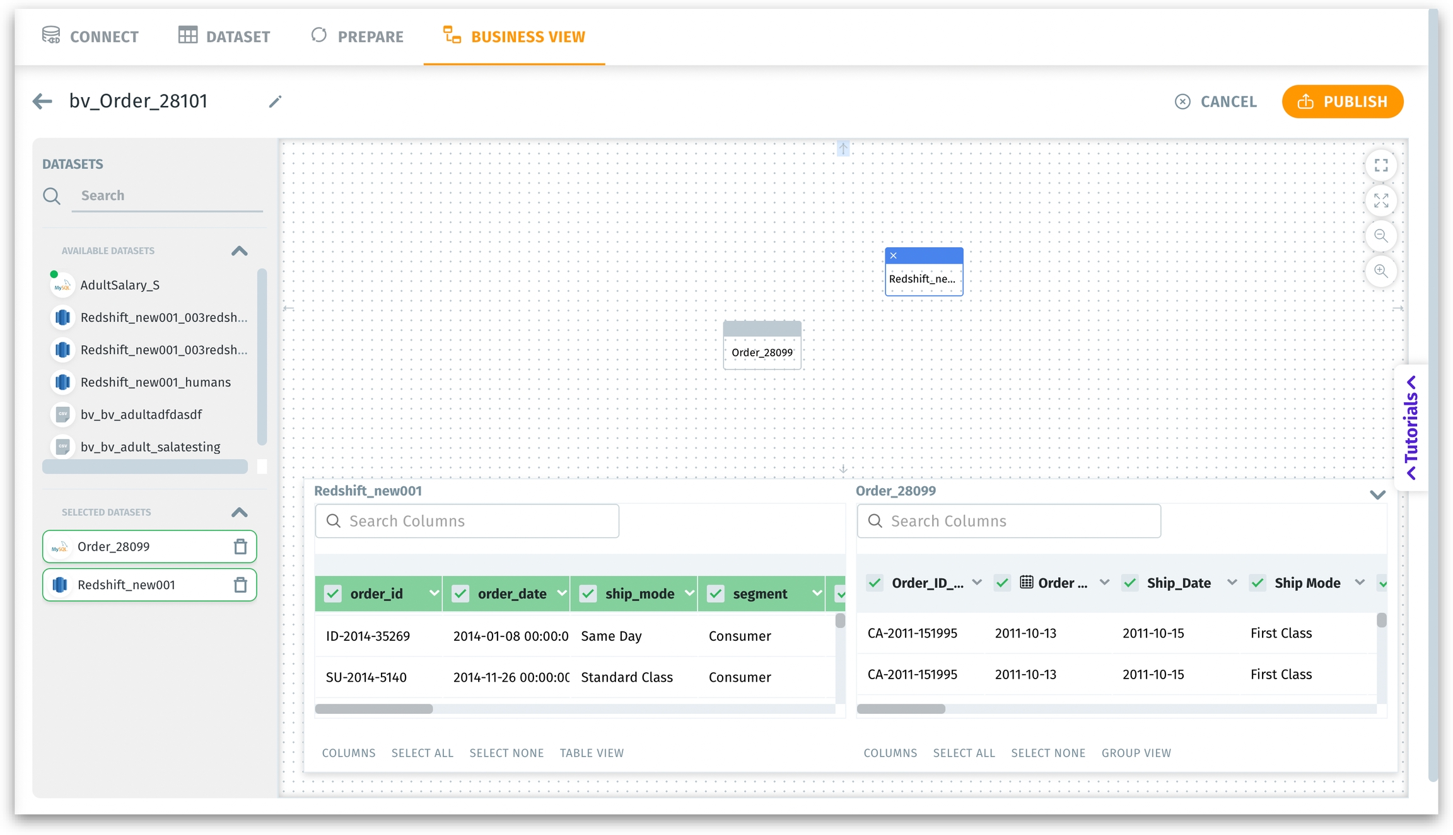The image size is (1453, 835).
Task: Click the fullscreen icon on the canvas
Action: pos(1380,165)
